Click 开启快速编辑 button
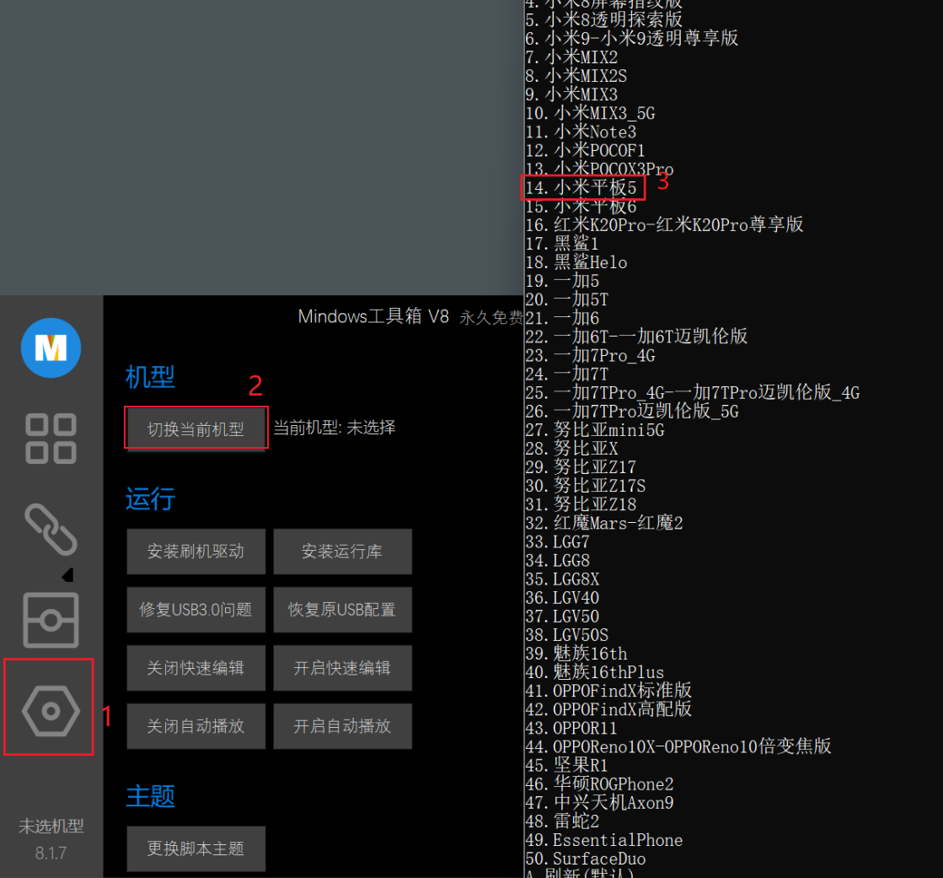The image size is (943, 878). click(342, 668)
